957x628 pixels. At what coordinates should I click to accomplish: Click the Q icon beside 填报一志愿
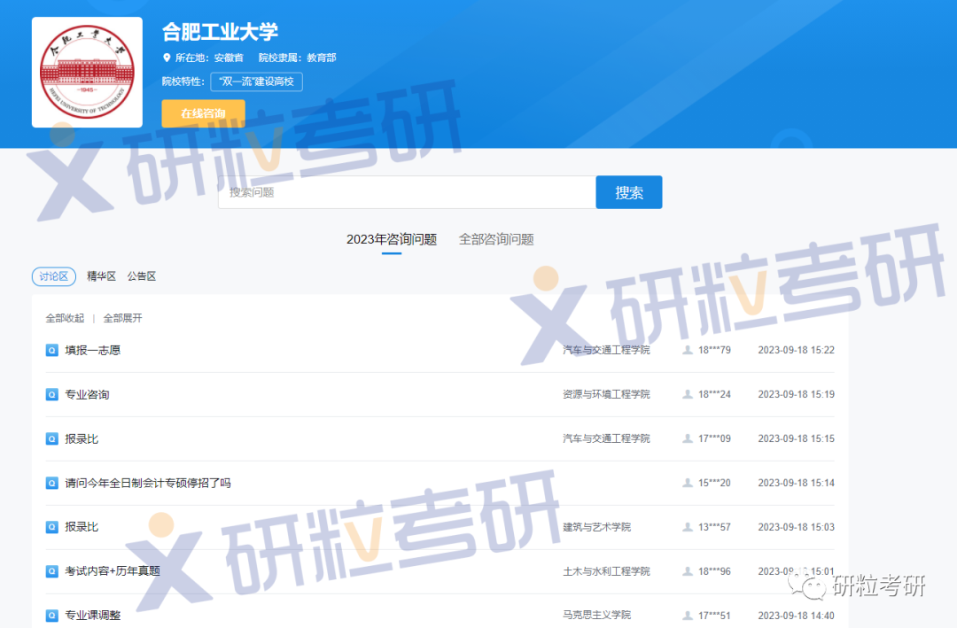(52, 350)
